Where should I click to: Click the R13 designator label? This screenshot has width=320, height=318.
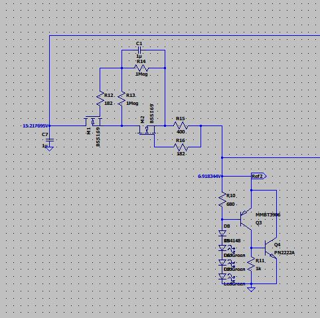[131, 95]
